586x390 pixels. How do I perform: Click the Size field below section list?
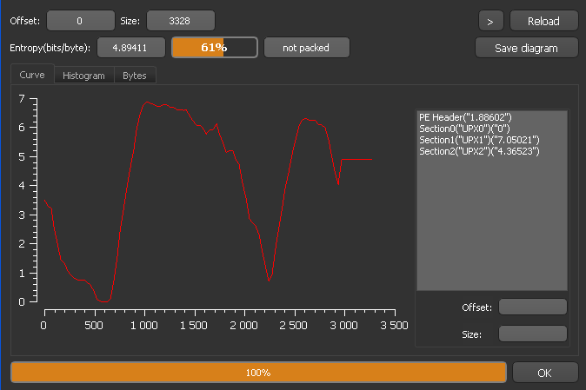(532, 334)
